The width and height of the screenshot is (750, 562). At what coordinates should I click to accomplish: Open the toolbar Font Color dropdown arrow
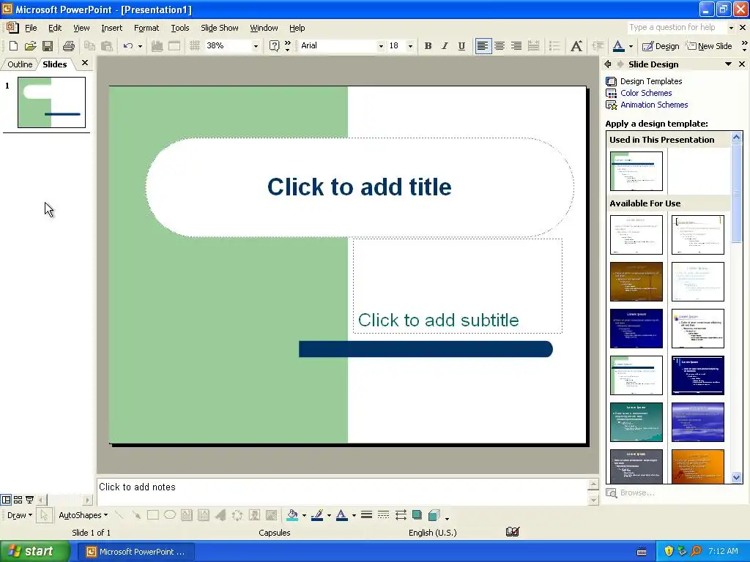click(x=631, y=46)
